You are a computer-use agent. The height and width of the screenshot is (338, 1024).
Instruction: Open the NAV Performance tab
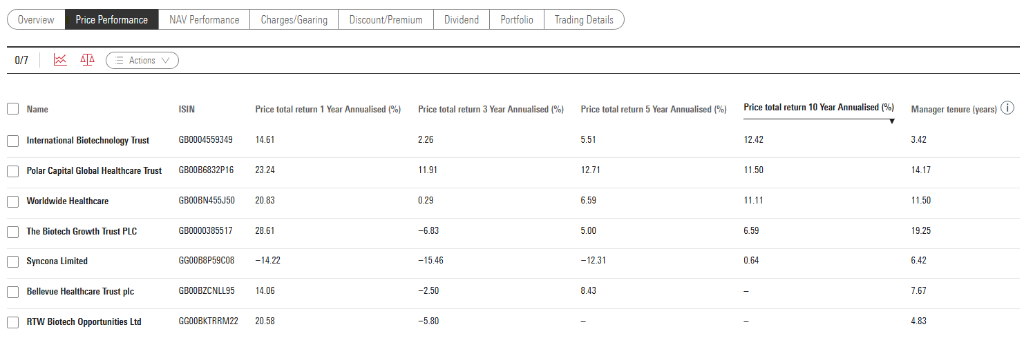click(x=204, y=20)
